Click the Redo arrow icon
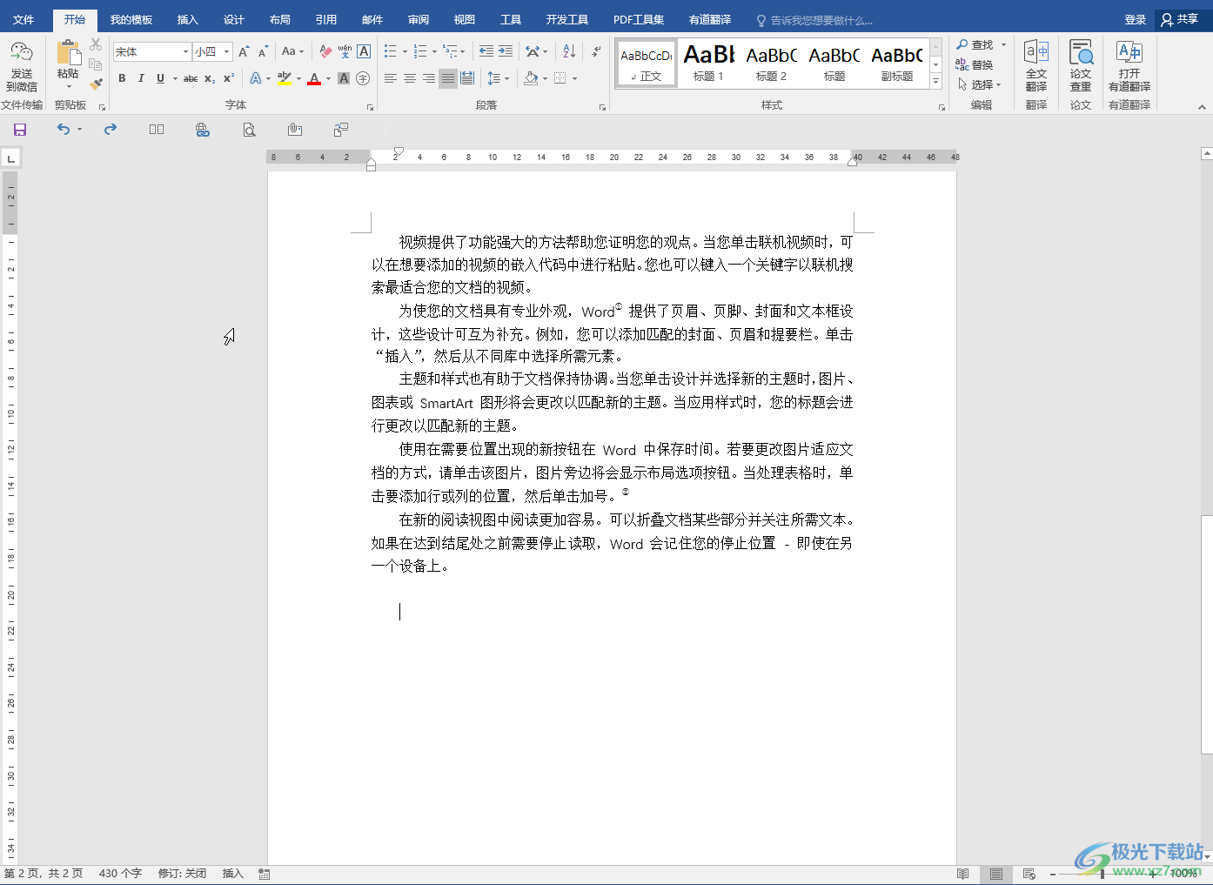Viewport: 1213px width, 885px height. (x=111, y=129)
